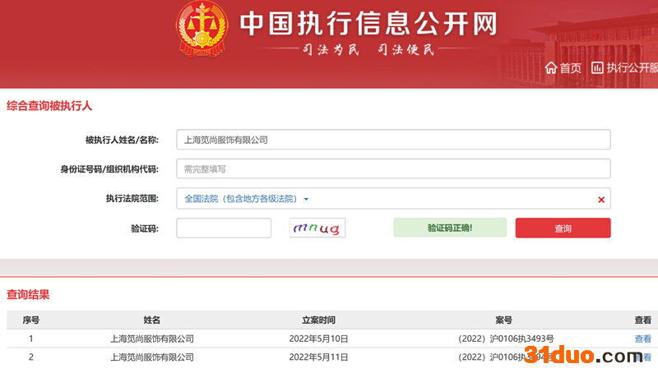Screen dimensions: 658x373
Task: Open 查看 link for result row 1
Action: pos(642,338)
